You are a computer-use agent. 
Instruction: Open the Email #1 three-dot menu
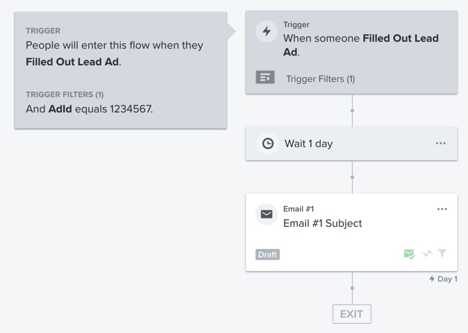pyautogui.click(x=442, y=209)
